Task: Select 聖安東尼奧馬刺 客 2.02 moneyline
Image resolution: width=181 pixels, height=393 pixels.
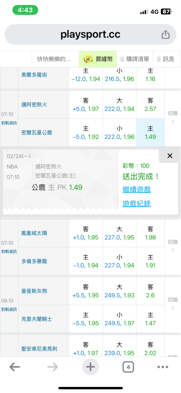Action: (x=150, y=346)
